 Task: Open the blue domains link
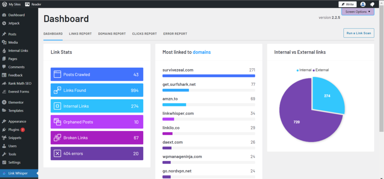point(202,52)
